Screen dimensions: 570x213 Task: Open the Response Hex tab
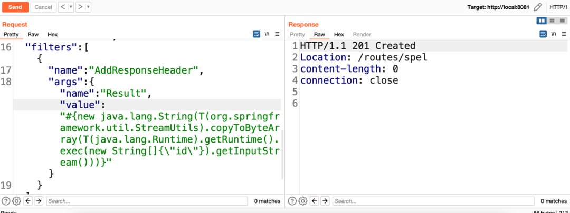[x=339, y=34]
